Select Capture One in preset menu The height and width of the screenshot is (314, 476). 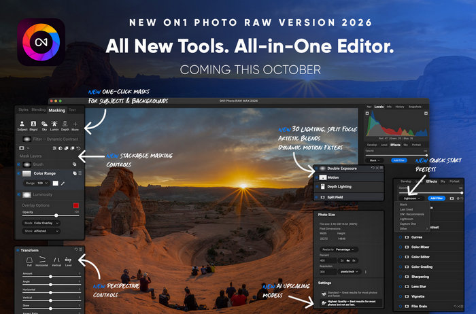point(408,224)
